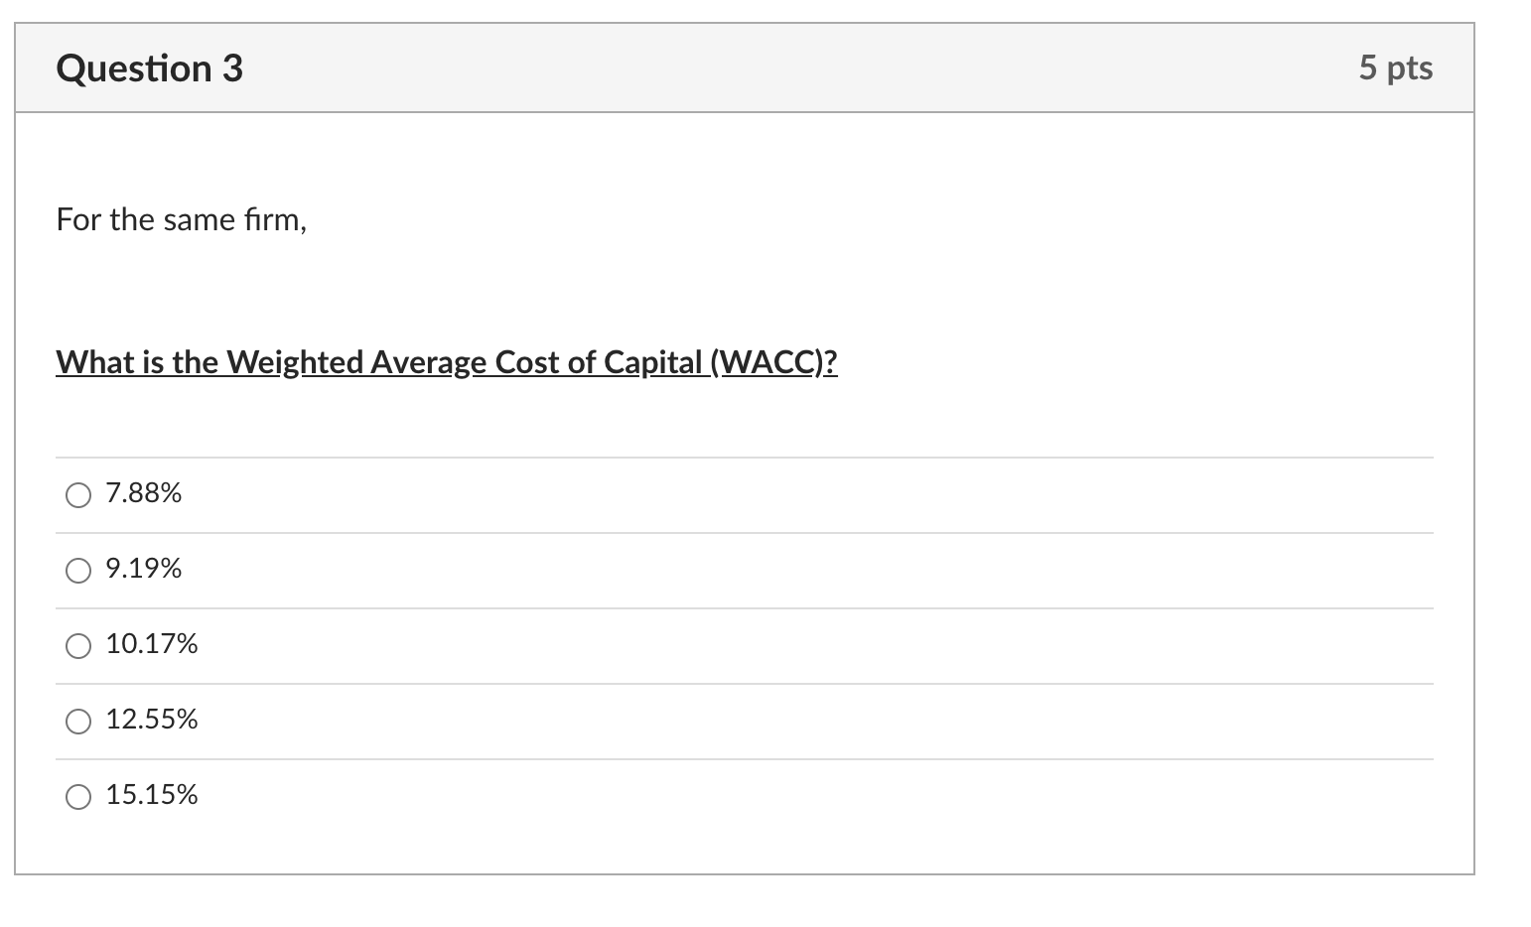Select the 15.15% radio button
The image size is (1531, 927).
pos(77,796)
